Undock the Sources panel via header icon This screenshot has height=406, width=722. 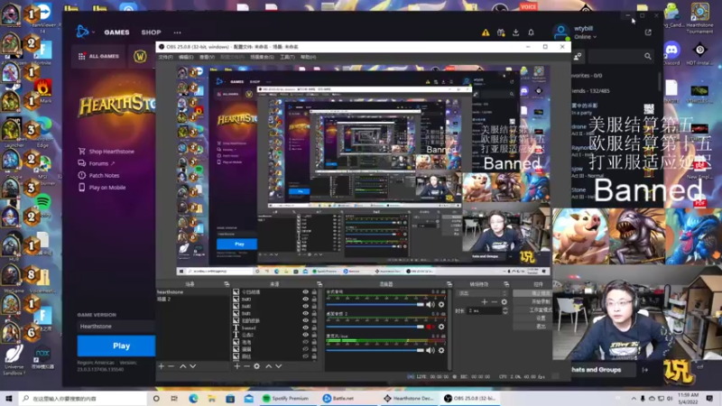pos(319,284)
